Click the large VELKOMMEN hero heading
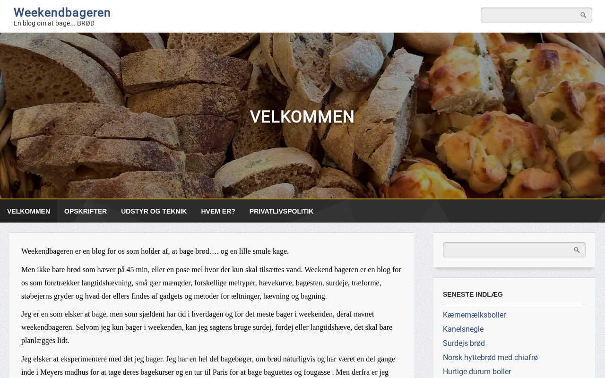 pos(302,117)
